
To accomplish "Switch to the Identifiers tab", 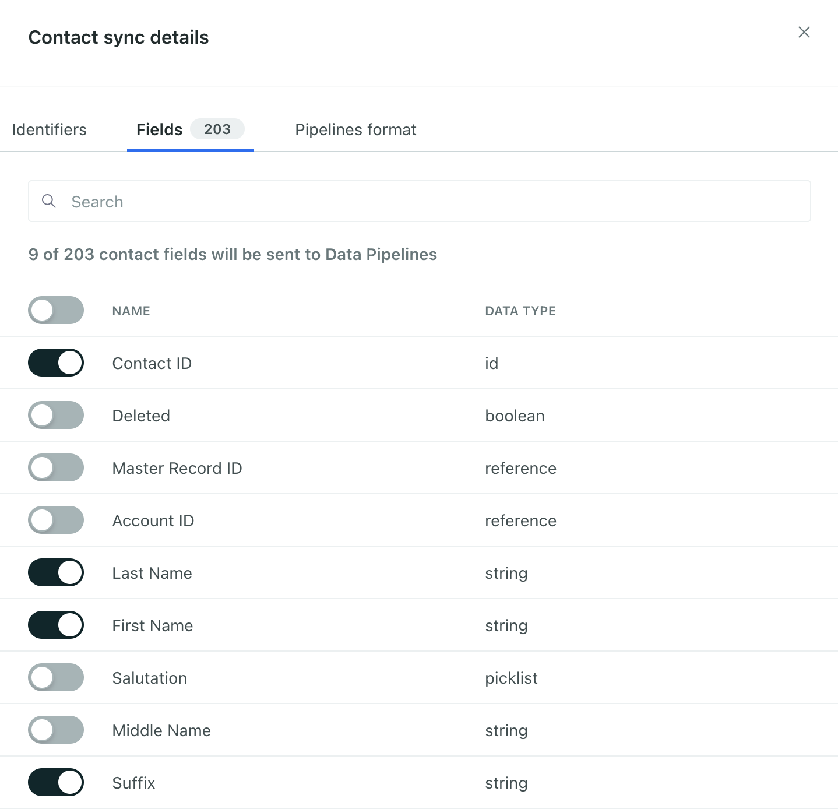I will pos(49,129).
